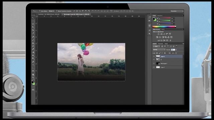Select the Layer 1 row
Viewport: 214px width, 120px height.
[x=168, y=67]
